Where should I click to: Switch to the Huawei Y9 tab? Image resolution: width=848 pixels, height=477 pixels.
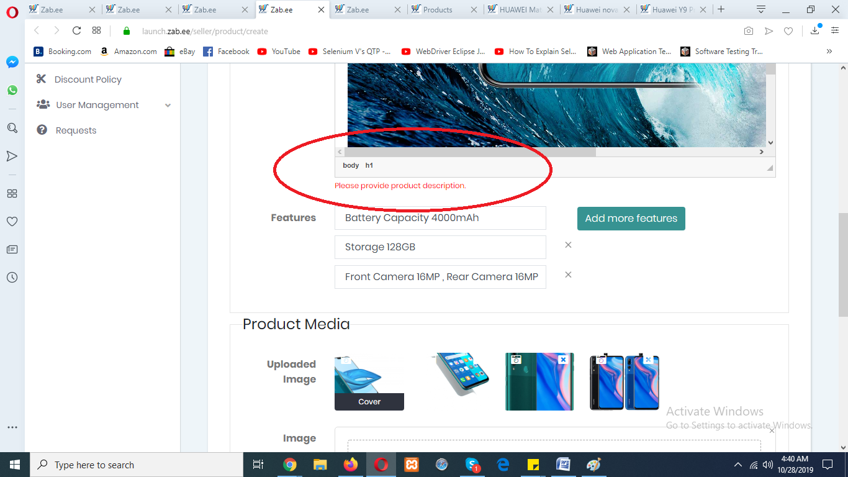click(x=673, y=9)
